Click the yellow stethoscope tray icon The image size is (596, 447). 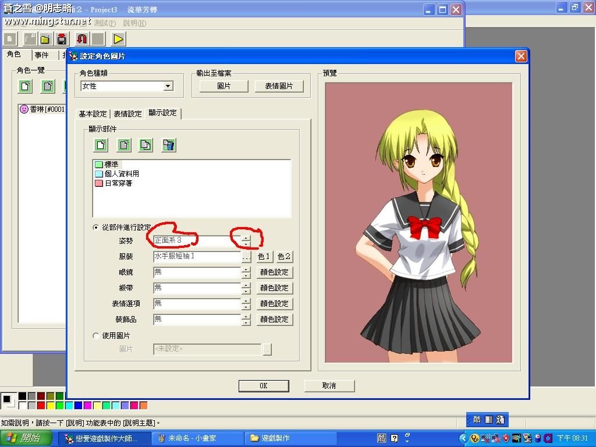point(475,438)
